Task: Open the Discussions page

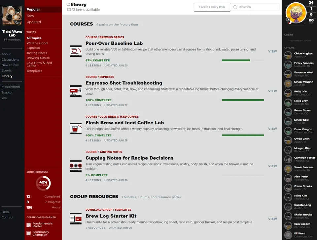Action: (10, 60)
